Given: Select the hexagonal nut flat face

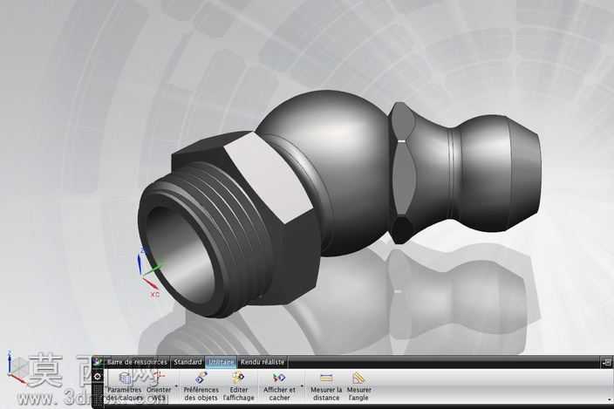Looking at the screenshot, I should 267,177.
